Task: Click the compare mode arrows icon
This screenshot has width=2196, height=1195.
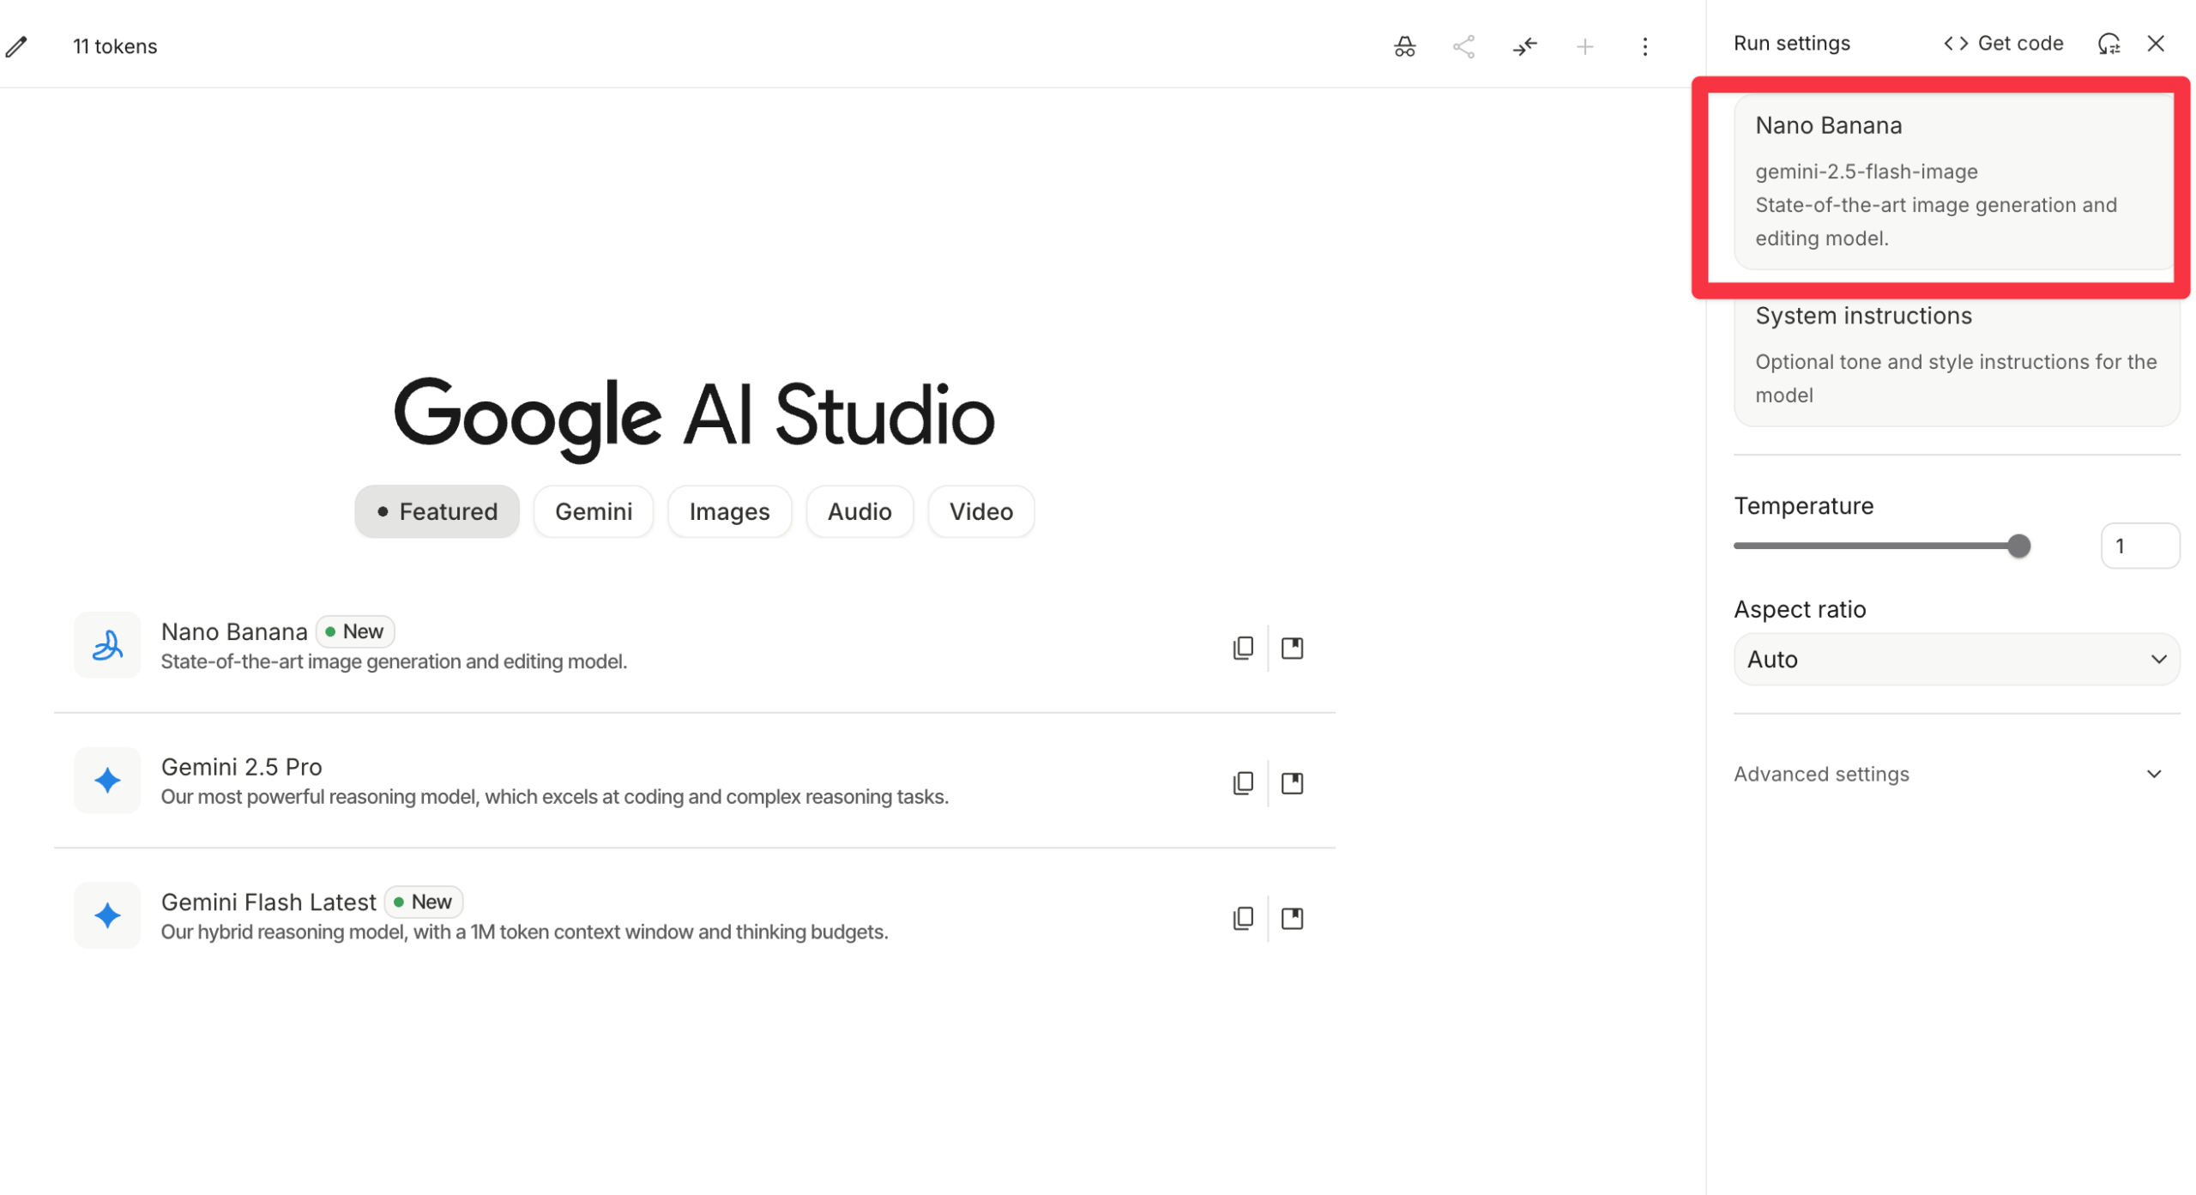Action: pyautogui.click(x=1524, y=46)
